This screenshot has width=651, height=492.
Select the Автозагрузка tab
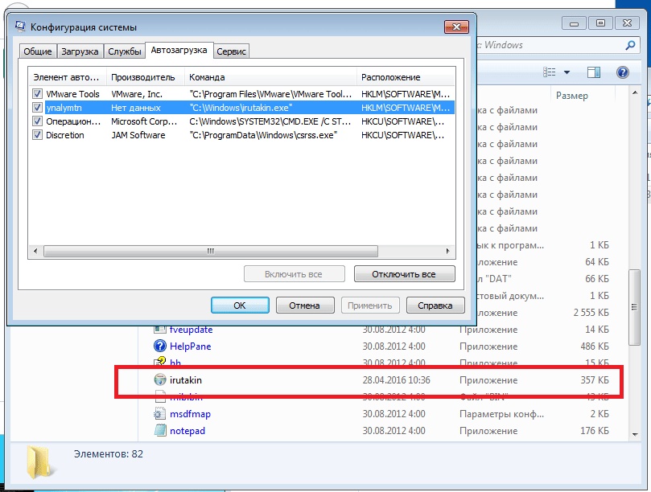[x=179, y=50]
